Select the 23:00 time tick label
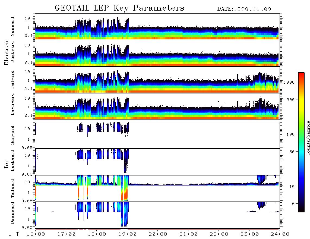 pos(249,234)
